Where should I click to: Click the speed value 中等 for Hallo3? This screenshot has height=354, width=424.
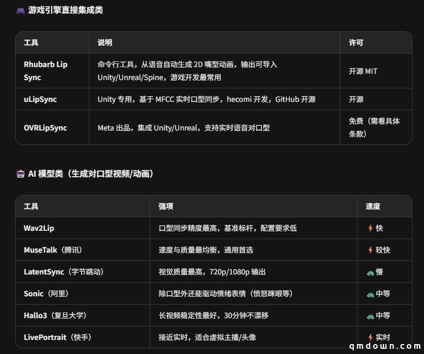coord(383,316)
